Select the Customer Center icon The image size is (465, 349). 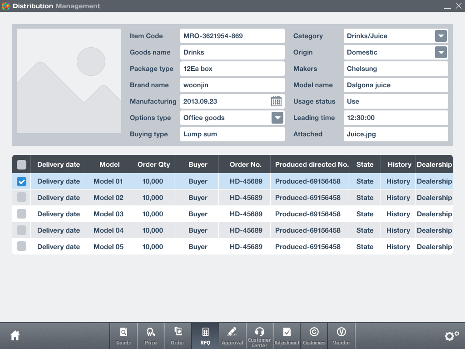(x=259, y=335)
